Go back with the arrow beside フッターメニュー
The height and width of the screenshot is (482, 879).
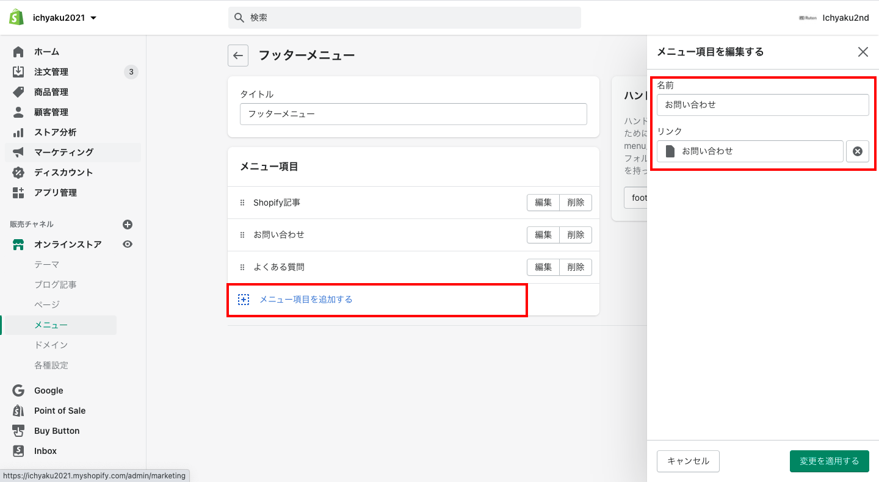238,56
